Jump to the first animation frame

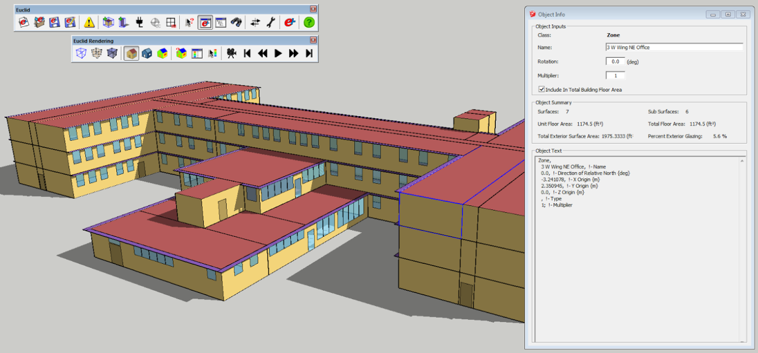[247, 53]
